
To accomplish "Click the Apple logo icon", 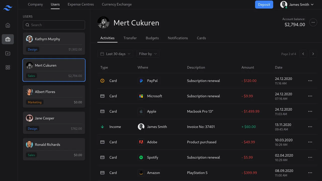I will click(x=141, y=111).
